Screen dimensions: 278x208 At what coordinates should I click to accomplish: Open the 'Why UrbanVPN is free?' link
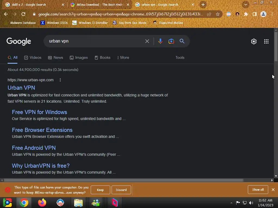pos(41,166)
